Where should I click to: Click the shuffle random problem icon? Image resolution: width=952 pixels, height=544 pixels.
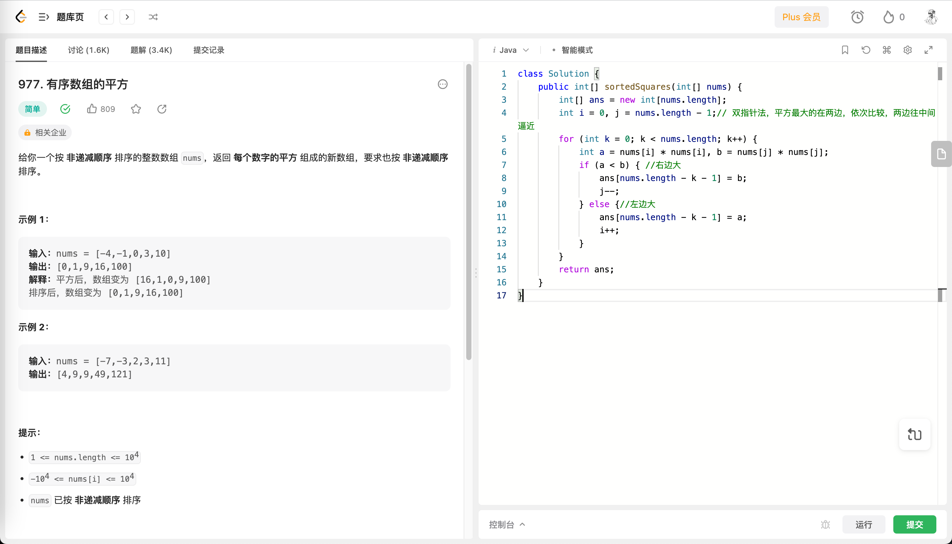(153, 17)
